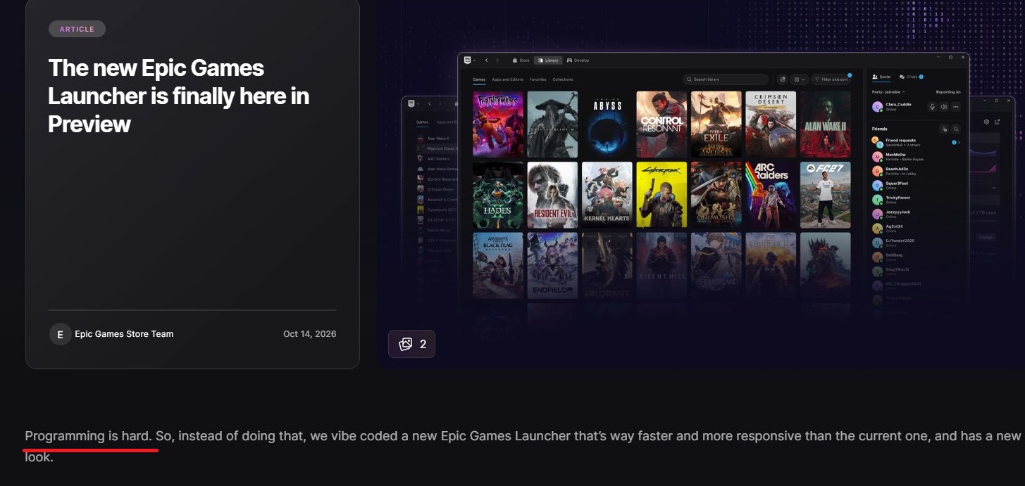Maximize the front launcher window
This screenshot has height=486, width=1025.
click(950, 57)
